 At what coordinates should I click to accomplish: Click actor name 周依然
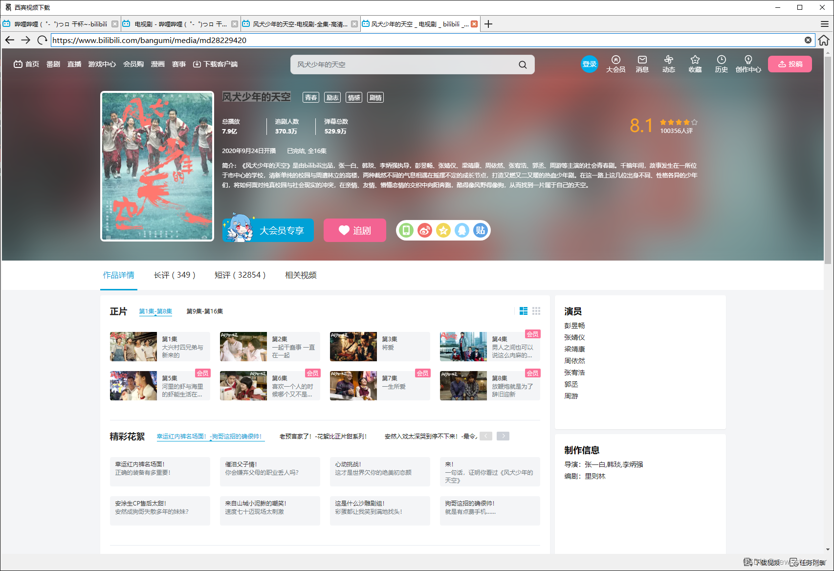coord(574,361)
